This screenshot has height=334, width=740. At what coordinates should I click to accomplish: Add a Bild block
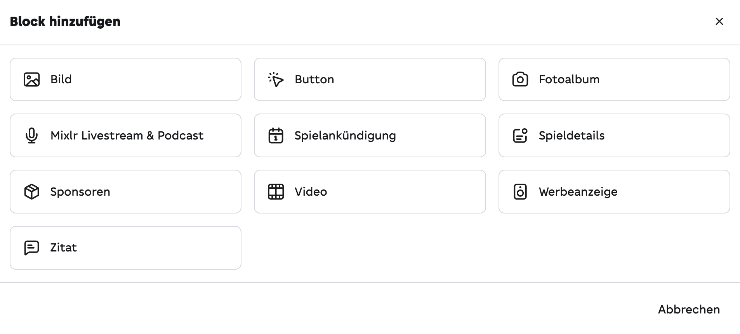tap(61, 79)
